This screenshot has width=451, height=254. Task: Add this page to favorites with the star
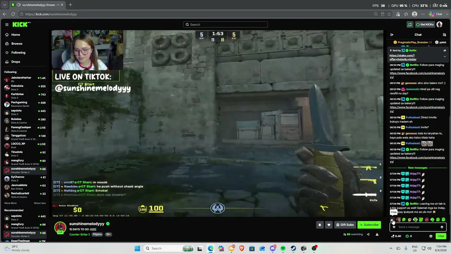coord(389,14)
